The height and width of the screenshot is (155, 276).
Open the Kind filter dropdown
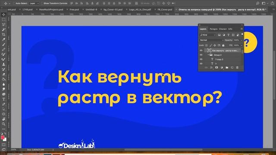(x=208, y=35)
